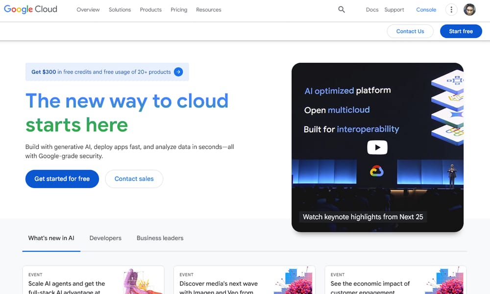Click the Get started for free button
The height and width of the screenshot is (294, 490).
tap(62, 179)
